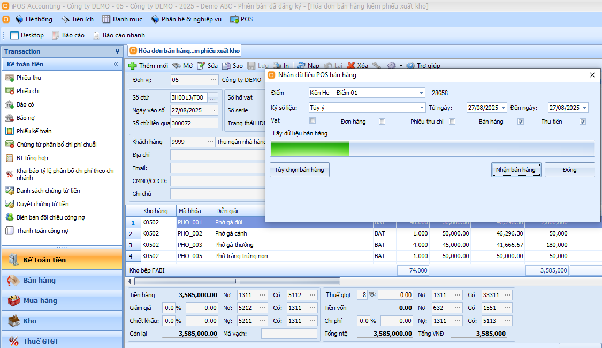Open Phiếu thu in sidebar
This screenshot has height=348, width=602.
tap(28, 78)
